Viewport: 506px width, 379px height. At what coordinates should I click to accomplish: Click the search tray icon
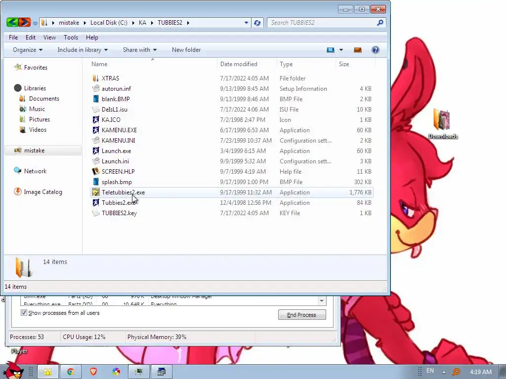pos(456,372)
